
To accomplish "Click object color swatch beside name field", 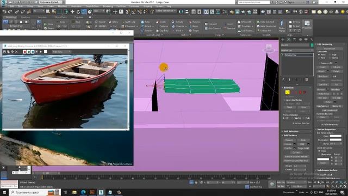I will 312,45.
